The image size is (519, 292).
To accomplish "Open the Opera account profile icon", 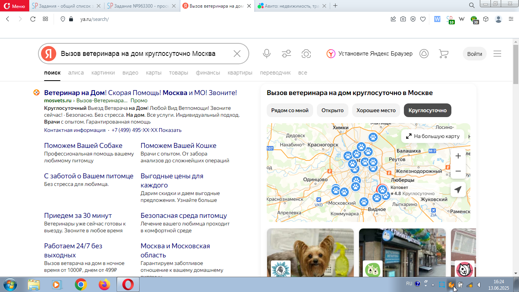I will click(x=499, y=19).
